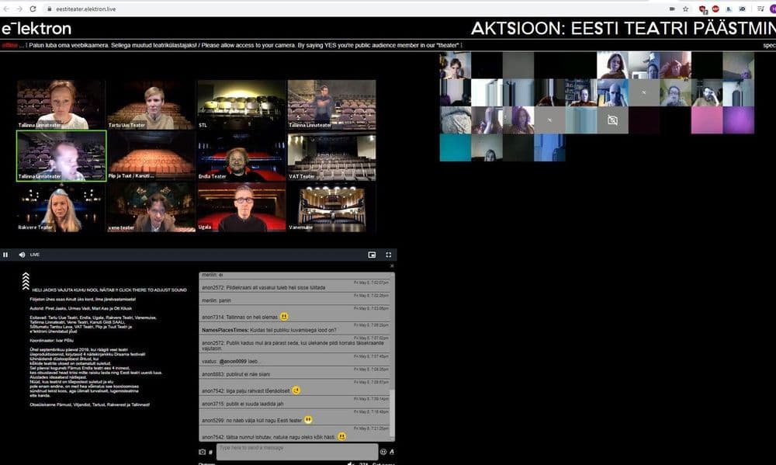776x465 pixels.
Task: Enter fullscreen for the live video
Action: coord(389,255)
